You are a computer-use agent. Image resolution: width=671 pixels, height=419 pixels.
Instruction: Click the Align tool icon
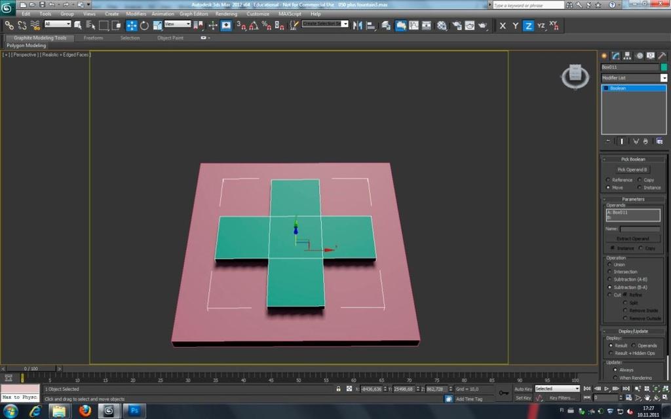[x=371, y=26]
